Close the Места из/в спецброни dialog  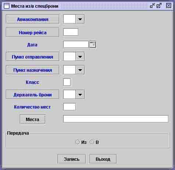point(169,6)
